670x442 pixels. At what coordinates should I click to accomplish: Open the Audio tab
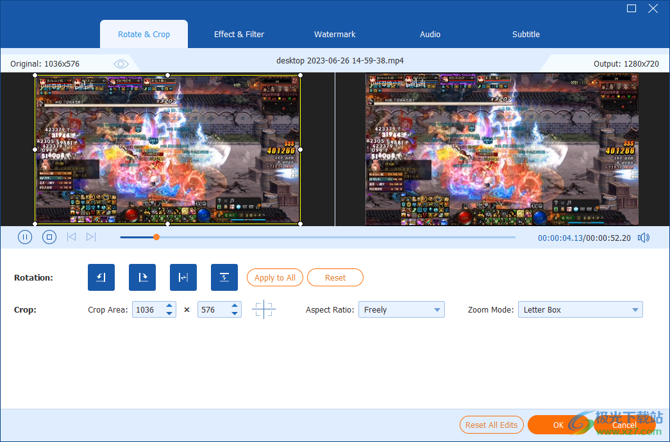point(430,34)
